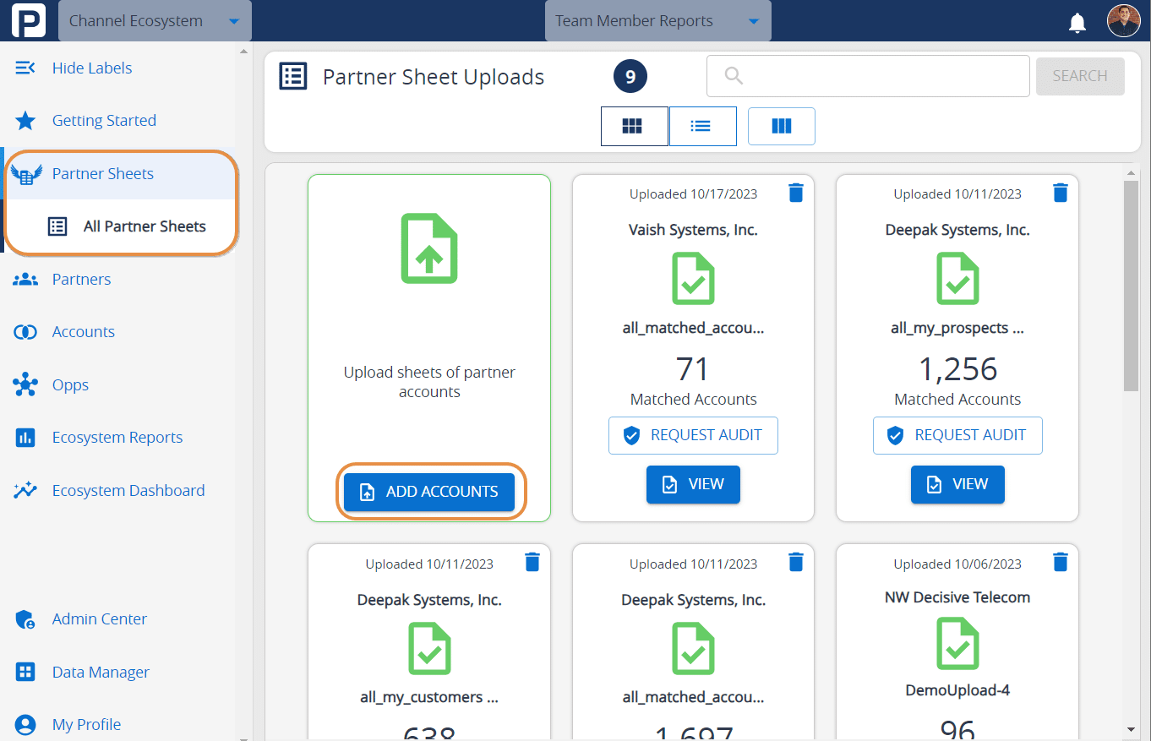Open the Team Member Reports dropdown
The height and width of the screenshot is (741, 1151).
tap(657, 20)
